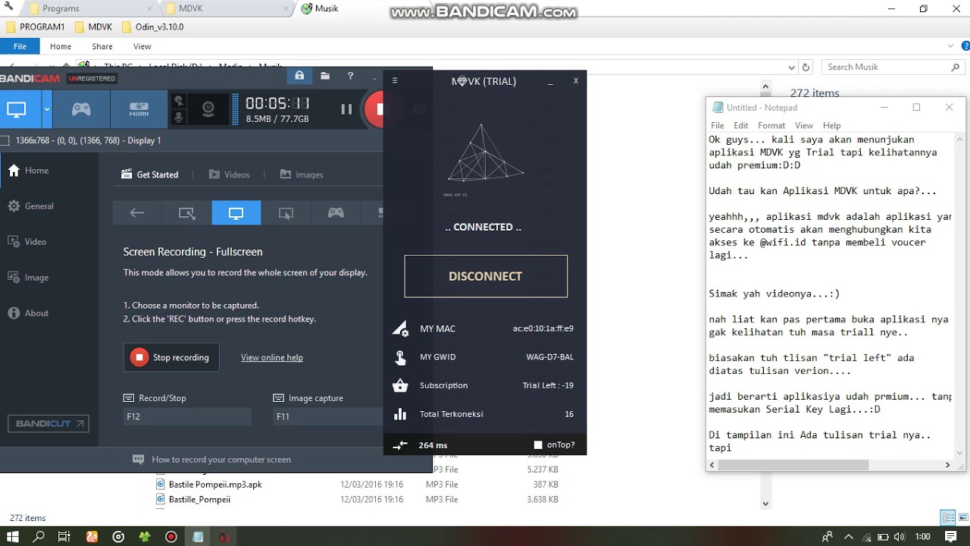Pause the Bandicam recording

[346, 109]
